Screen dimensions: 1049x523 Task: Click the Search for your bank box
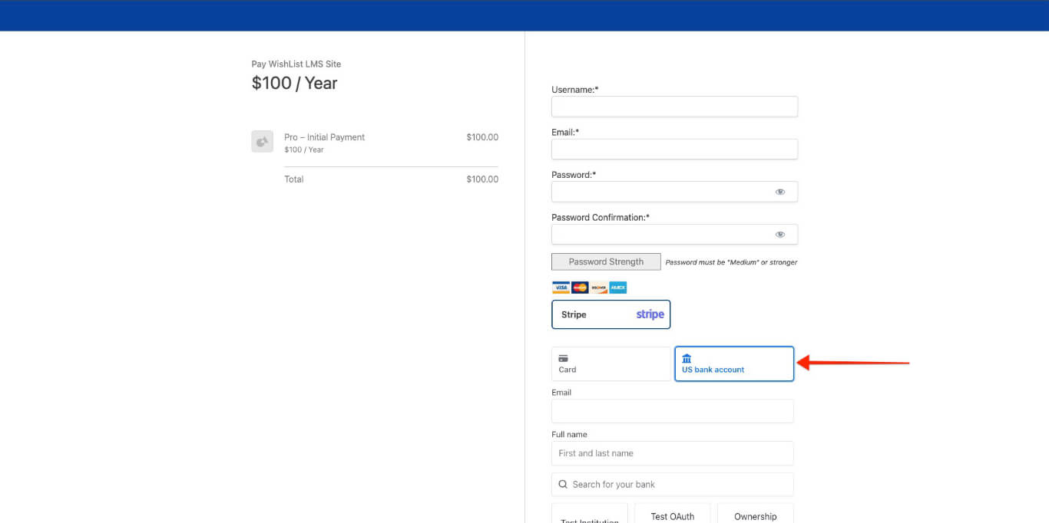click(680, 485)
